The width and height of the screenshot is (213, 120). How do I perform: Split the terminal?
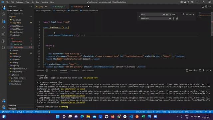pyautogui.click(x=200, y=70)
